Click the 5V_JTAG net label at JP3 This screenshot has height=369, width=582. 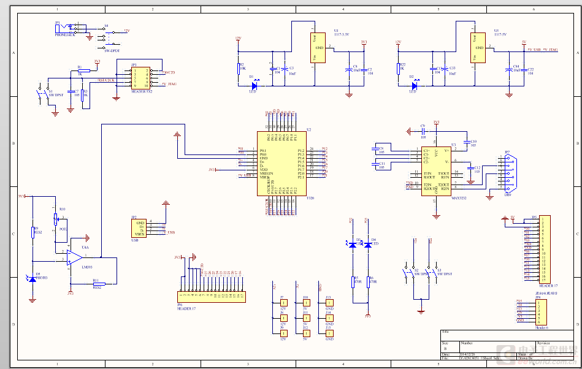coord(169,84)
